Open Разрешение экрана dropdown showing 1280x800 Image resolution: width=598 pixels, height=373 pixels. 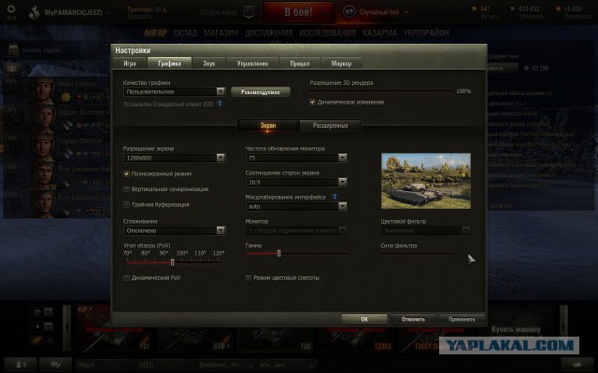pyautogui.click(x=175, y=158)
